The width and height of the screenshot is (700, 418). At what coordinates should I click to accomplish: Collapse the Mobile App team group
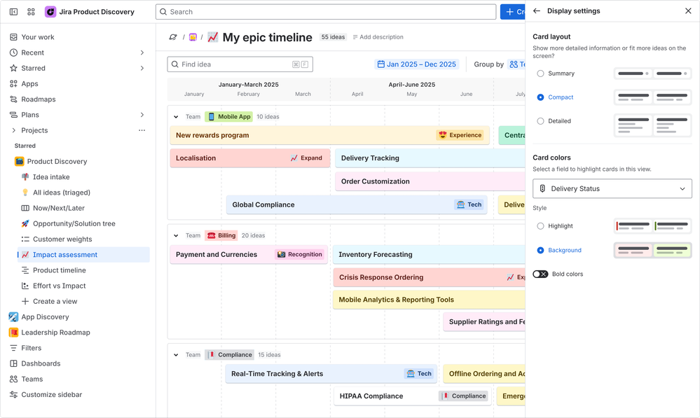click(x=176, y=117)
